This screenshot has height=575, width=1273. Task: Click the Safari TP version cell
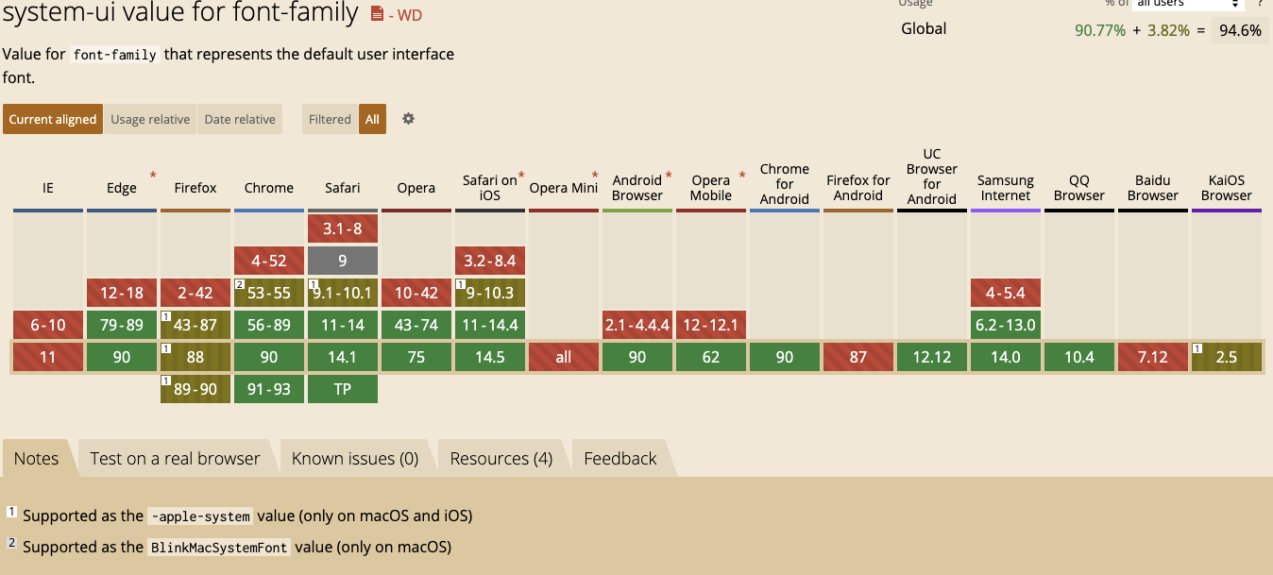[343, 389]
